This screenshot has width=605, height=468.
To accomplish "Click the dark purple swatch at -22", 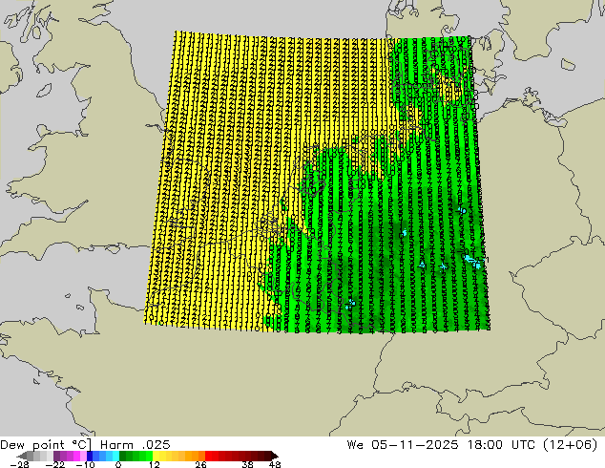I will coord(56,456).
